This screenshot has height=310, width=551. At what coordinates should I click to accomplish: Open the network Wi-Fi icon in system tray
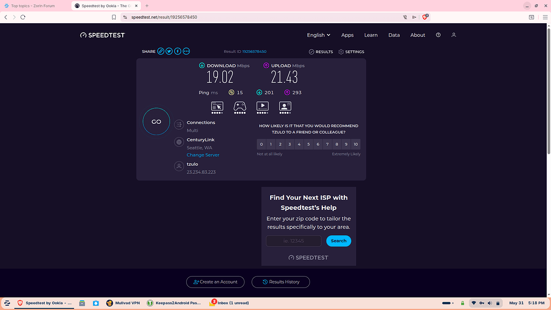pyautogui.click(x=474, y=303)
